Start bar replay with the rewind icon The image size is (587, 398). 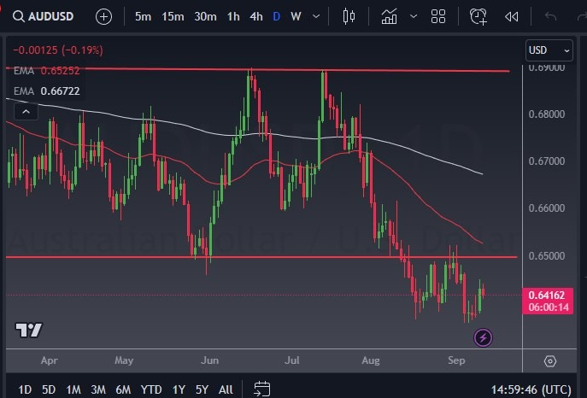[x=512, y=16]
